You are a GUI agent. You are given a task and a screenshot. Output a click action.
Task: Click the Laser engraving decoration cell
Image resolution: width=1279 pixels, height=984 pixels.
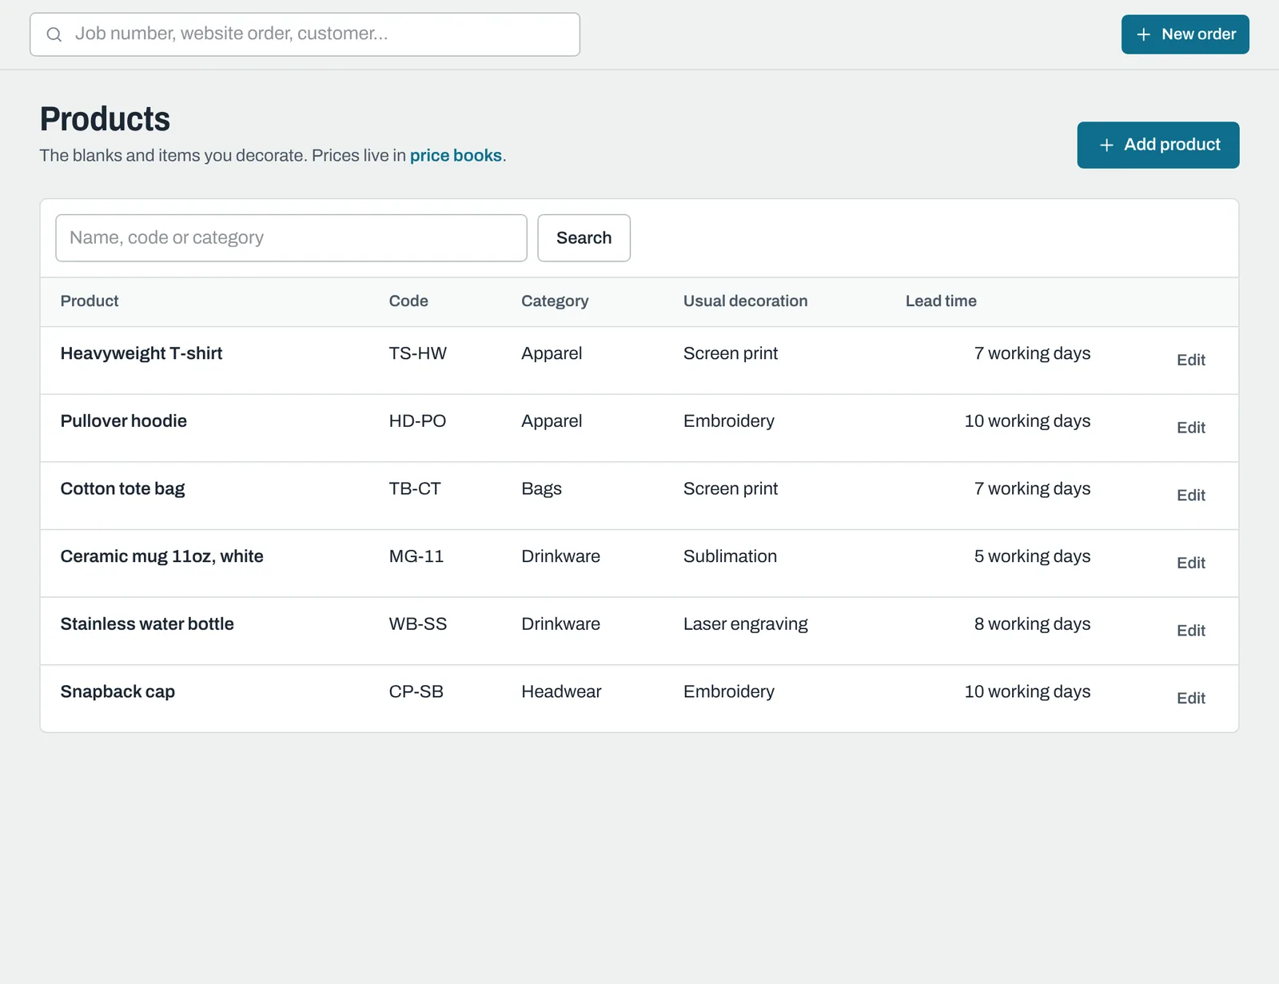coord(746,624)
